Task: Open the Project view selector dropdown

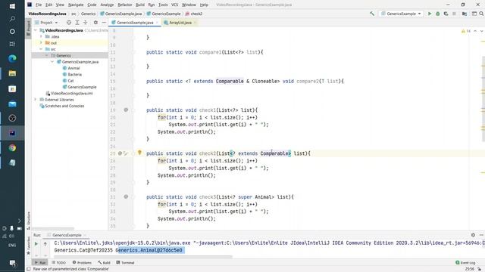Action: [46, 23]
